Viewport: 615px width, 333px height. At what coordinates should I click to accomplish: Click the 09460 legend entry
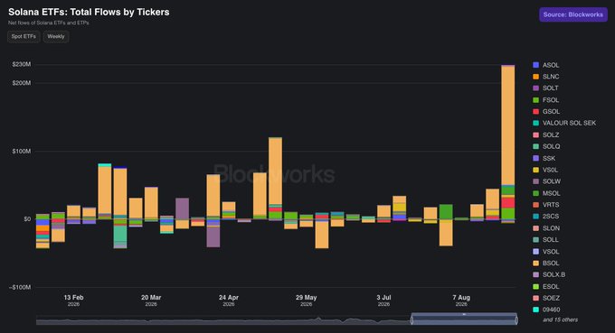click(546, 310)
